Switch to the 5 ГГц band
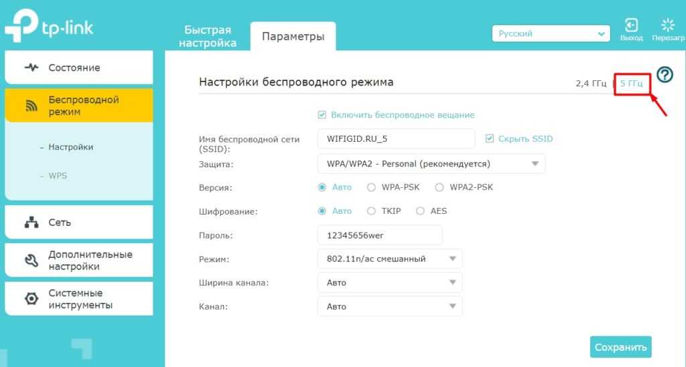The height and width of the screenshot is (367, 686). click(631, 84)
